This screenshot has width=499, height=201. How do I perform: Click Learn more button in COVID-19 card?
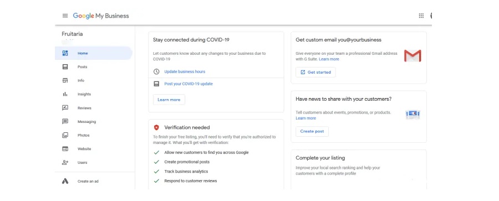(x=169, y=100)
